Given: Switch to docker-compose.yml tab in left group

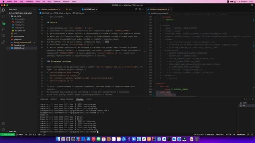Looking at the screenshot, I should (51, 10).
